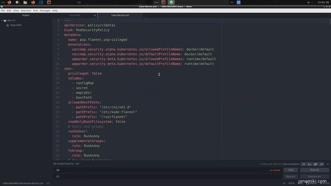This screenshot has height=186, width=331.
Task: Click the Replace button
Action: [291, 177]
